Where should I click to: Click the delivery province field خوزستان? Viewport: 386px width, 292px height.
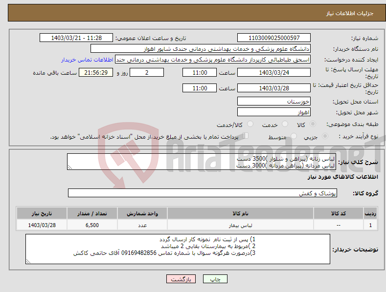pyautogui.click(x=274, y=101)
